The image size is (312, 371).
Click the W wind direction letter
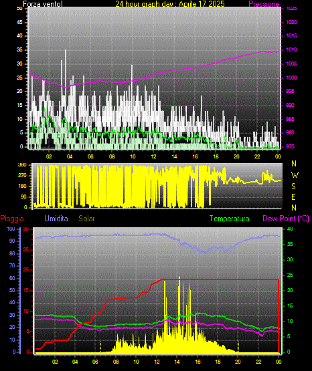click(x=295, y=175)
